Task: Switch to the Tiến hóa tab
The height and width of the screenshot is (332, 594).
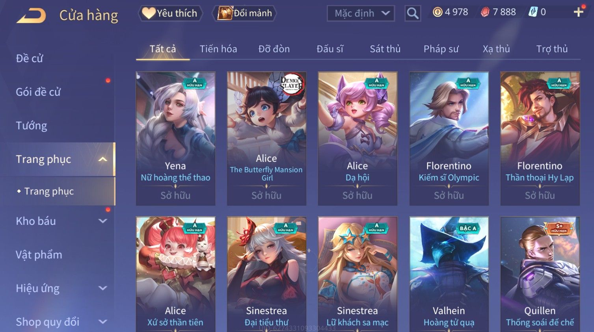Action: (x=218, y=49)
